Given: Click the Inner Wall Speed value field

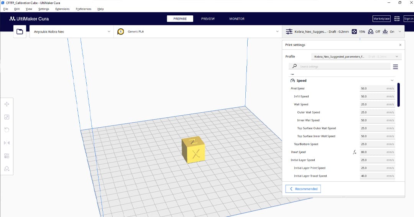Looking at the screenshot, I should (x=377, y=120).
